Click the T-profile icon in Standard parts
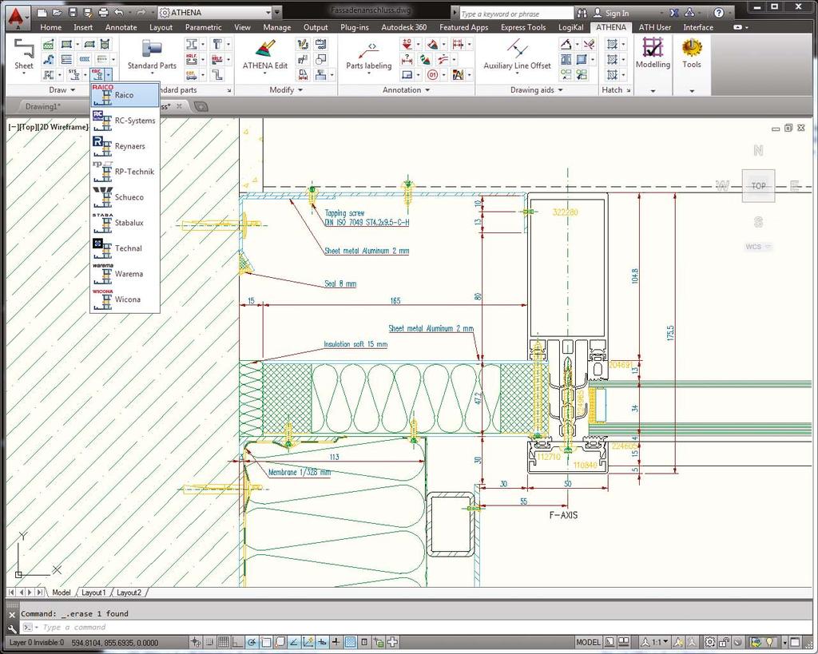818x654 pixels. 217,45
